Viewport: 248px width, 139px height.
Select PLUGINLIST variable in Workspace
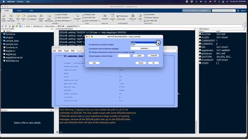(207, 60)
